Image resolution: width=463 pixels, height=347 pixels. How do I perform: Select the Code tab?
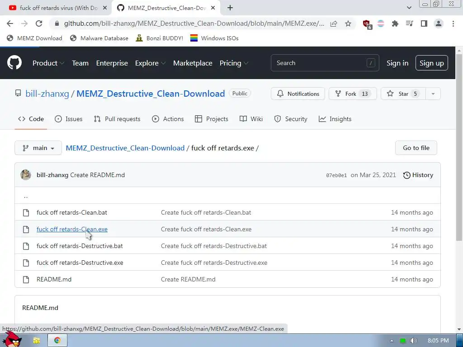31,119
